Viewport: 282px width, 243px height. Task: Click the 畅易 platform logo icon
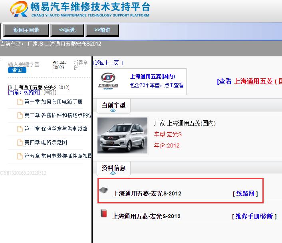point(19,9)
